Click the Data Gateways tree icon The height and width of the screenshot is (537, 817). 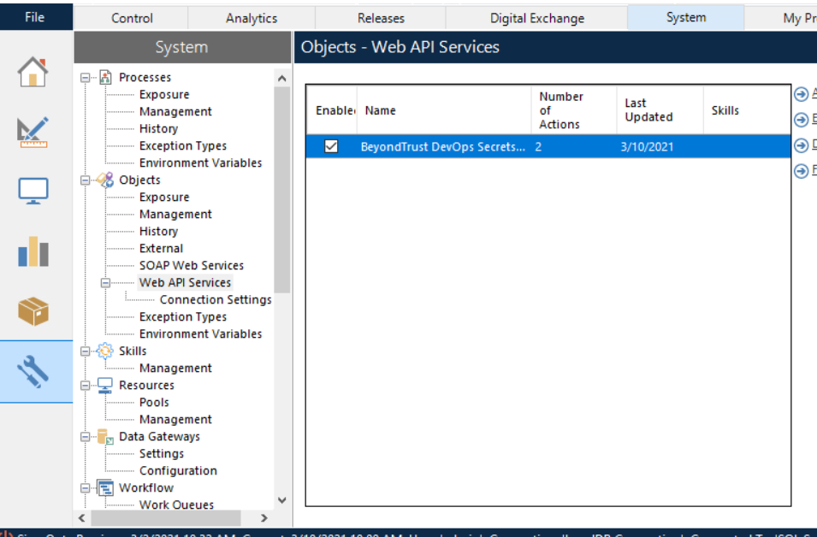(x=105, y=436)
